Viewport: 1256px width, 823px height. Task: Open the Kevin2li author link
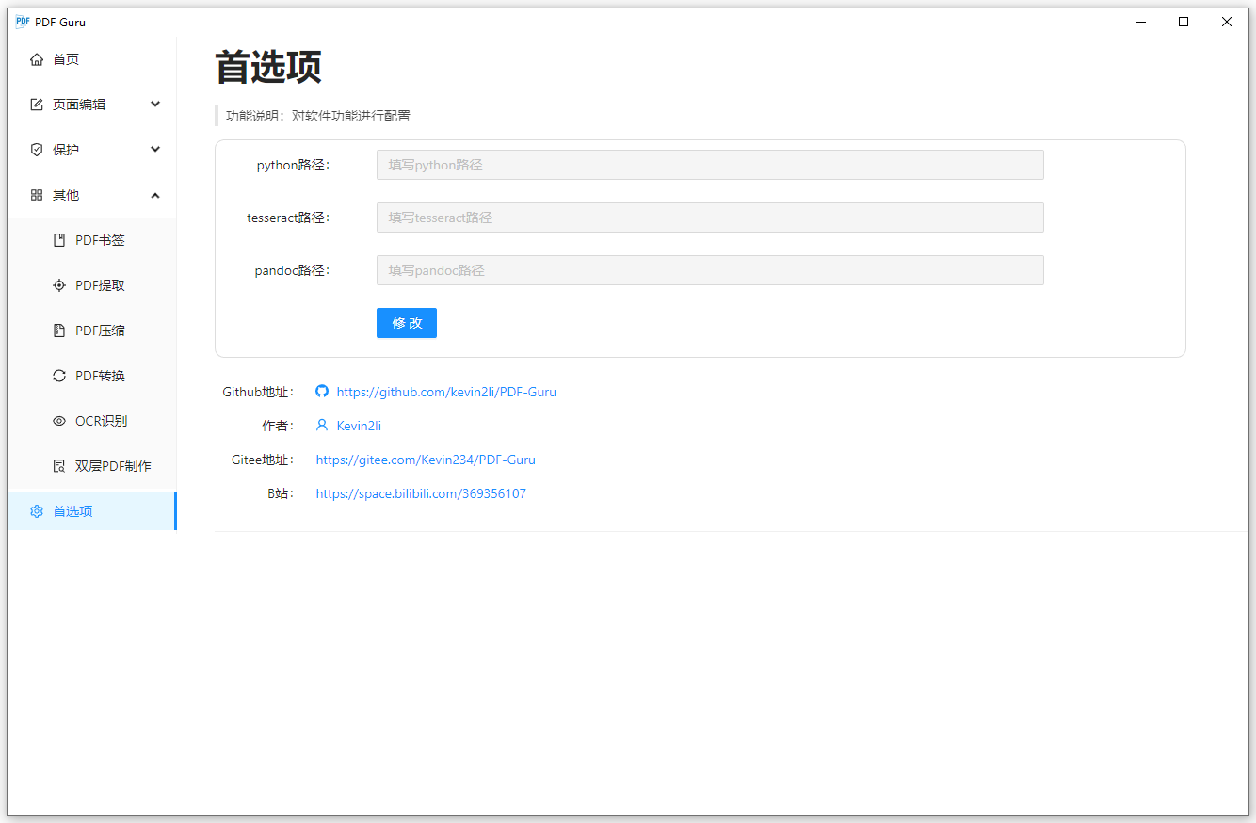359,426
